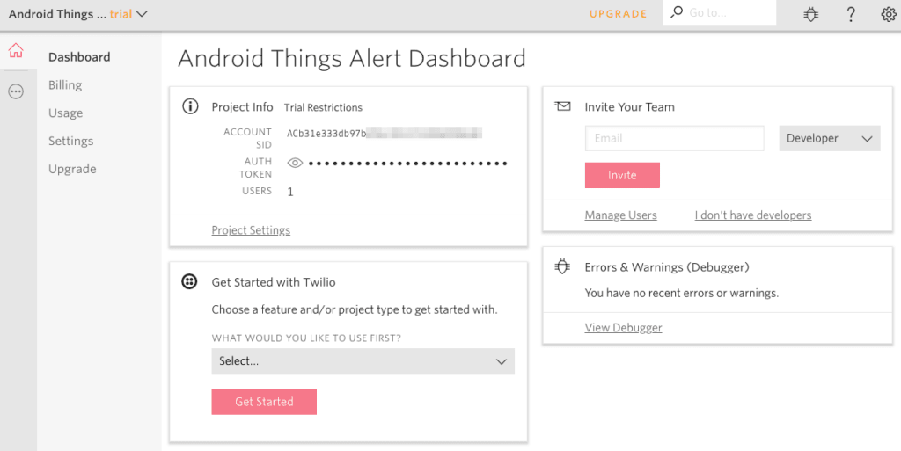Viewport: 901px width, 451px height.
Task: Click the UPGRADE link in the top bar
Action: [x=619, y=14]
